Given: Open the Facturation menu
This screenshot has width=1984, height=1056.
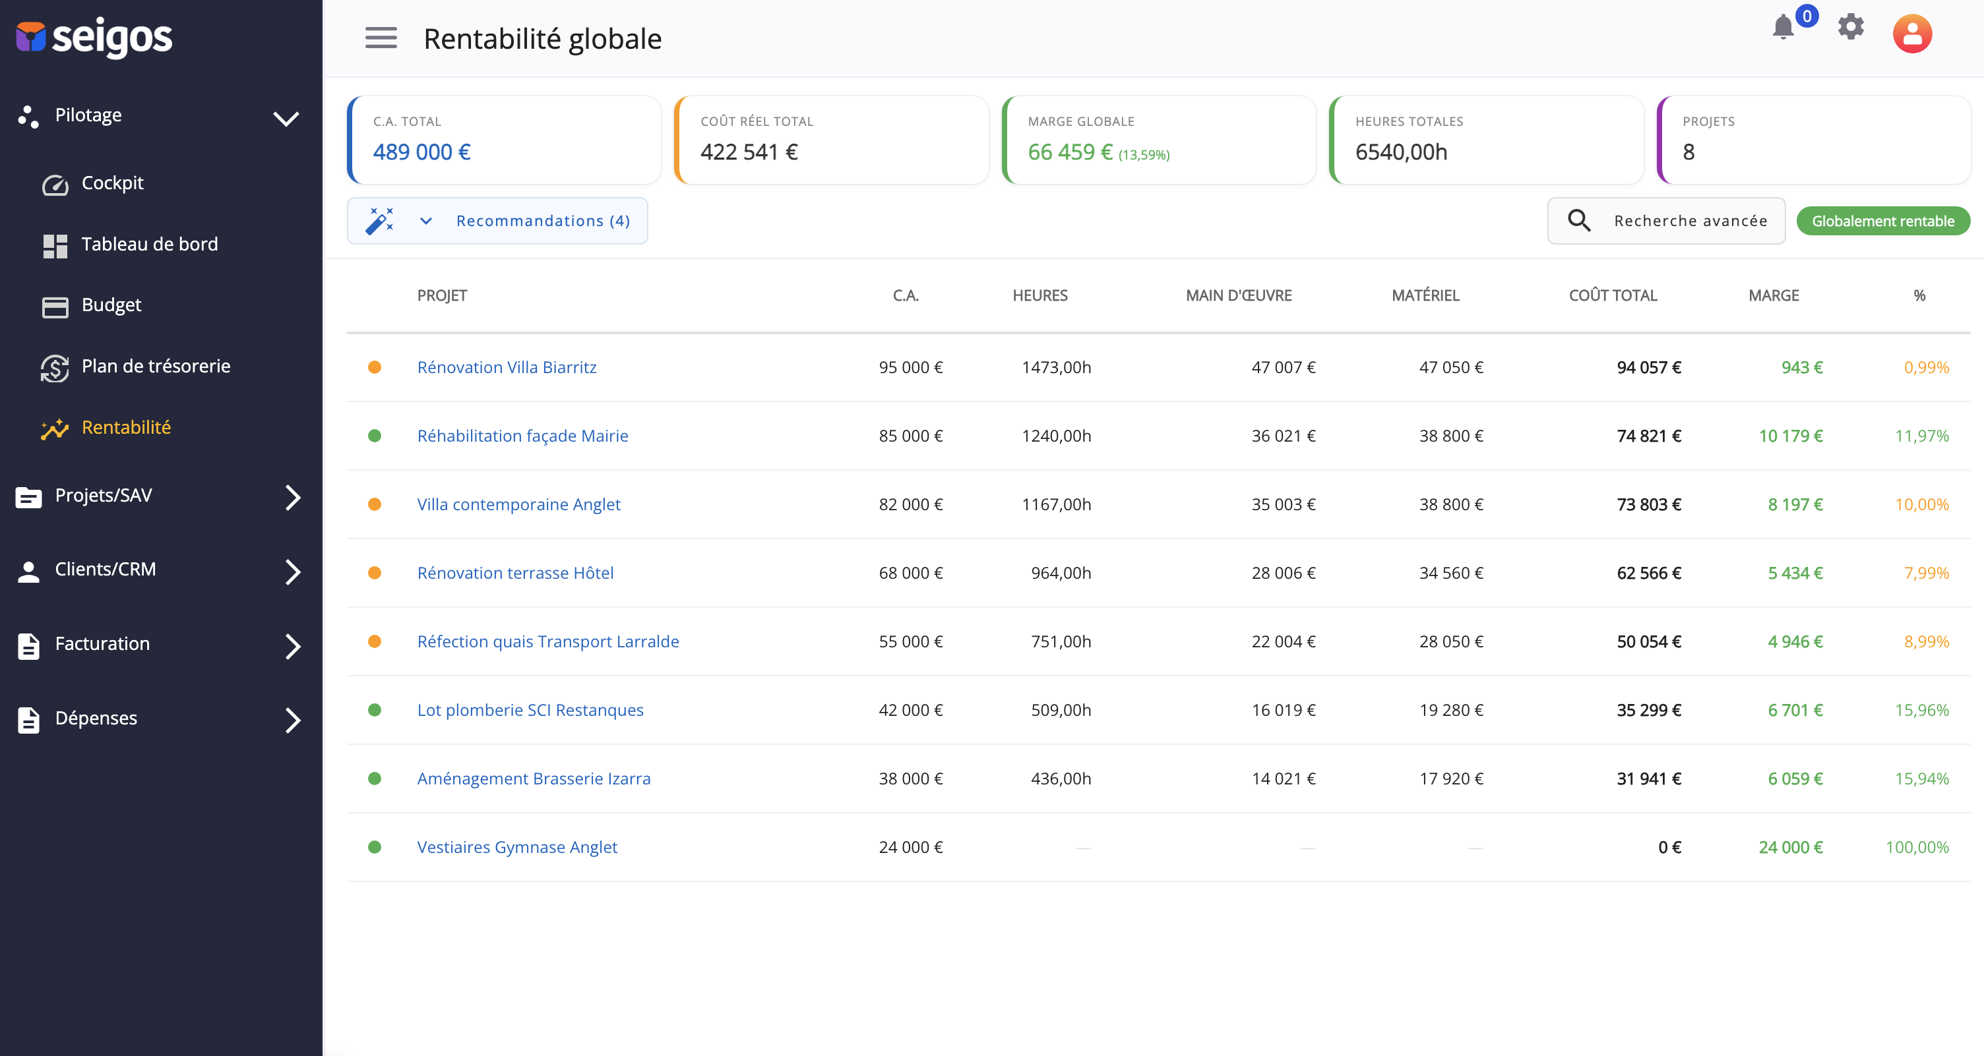Looking at the screenshot, I should (x=102, y=643).
